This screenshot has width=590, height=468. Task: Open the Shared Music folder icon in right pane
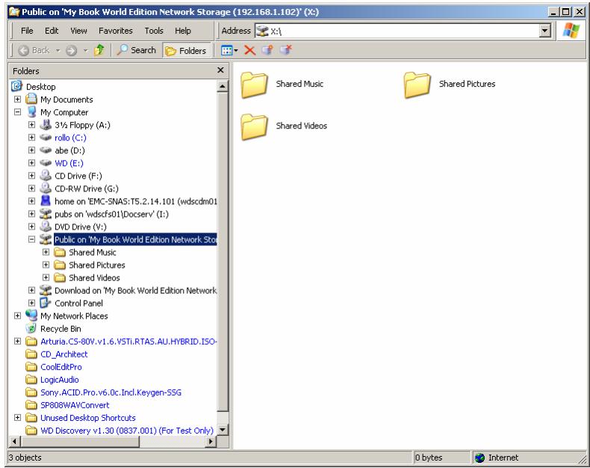[255, 84]
